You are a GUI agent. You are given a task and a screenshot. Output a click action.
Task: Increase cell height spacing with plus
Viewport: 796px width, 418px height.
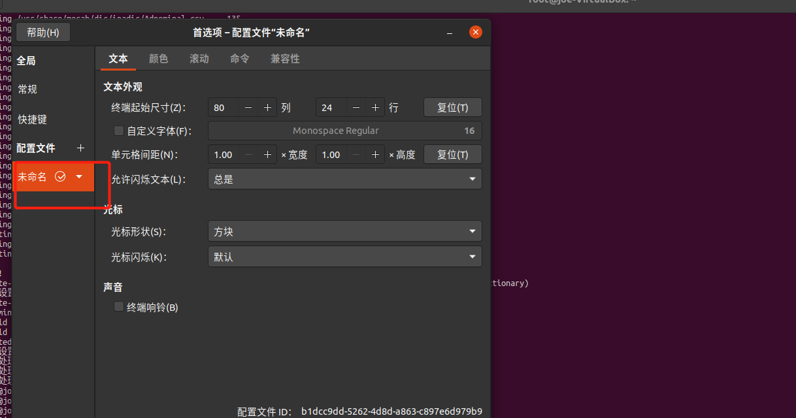click(375, 155)
